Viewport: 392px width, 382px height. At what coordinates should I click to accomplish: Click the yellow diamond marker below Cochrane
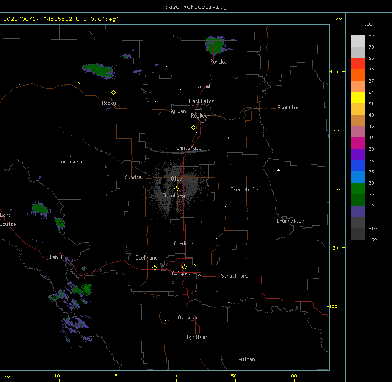click(155, 268)
